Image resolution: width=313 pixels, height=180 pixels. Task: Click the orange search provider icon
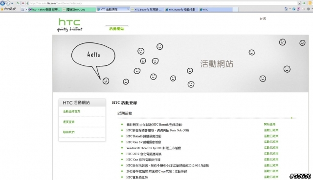310,3
